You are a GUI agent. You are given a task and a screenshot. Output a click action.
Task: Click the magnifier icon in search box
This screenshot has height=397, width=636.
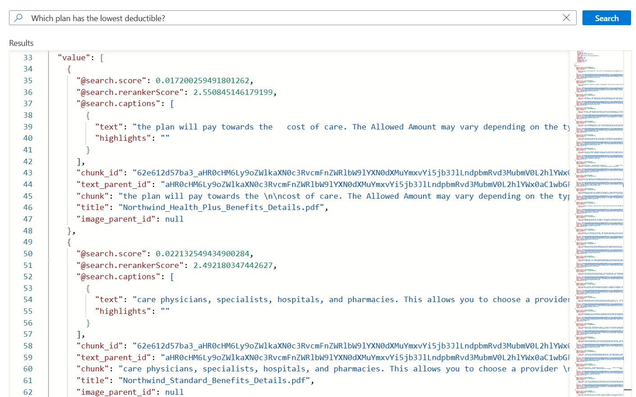(x=18, y=18)
